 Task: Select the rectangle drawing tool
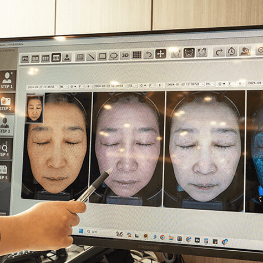[102, 56]
